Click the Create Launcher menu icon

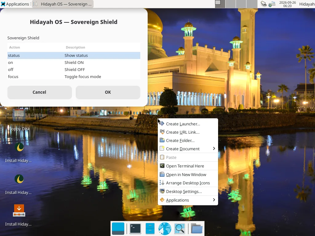(162, 124)
